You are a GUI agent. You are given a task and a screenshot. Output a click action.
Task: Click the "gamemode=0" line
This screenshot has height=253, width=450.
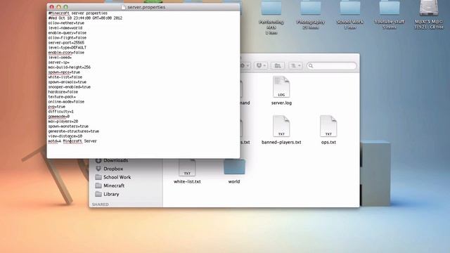[58, 117]
